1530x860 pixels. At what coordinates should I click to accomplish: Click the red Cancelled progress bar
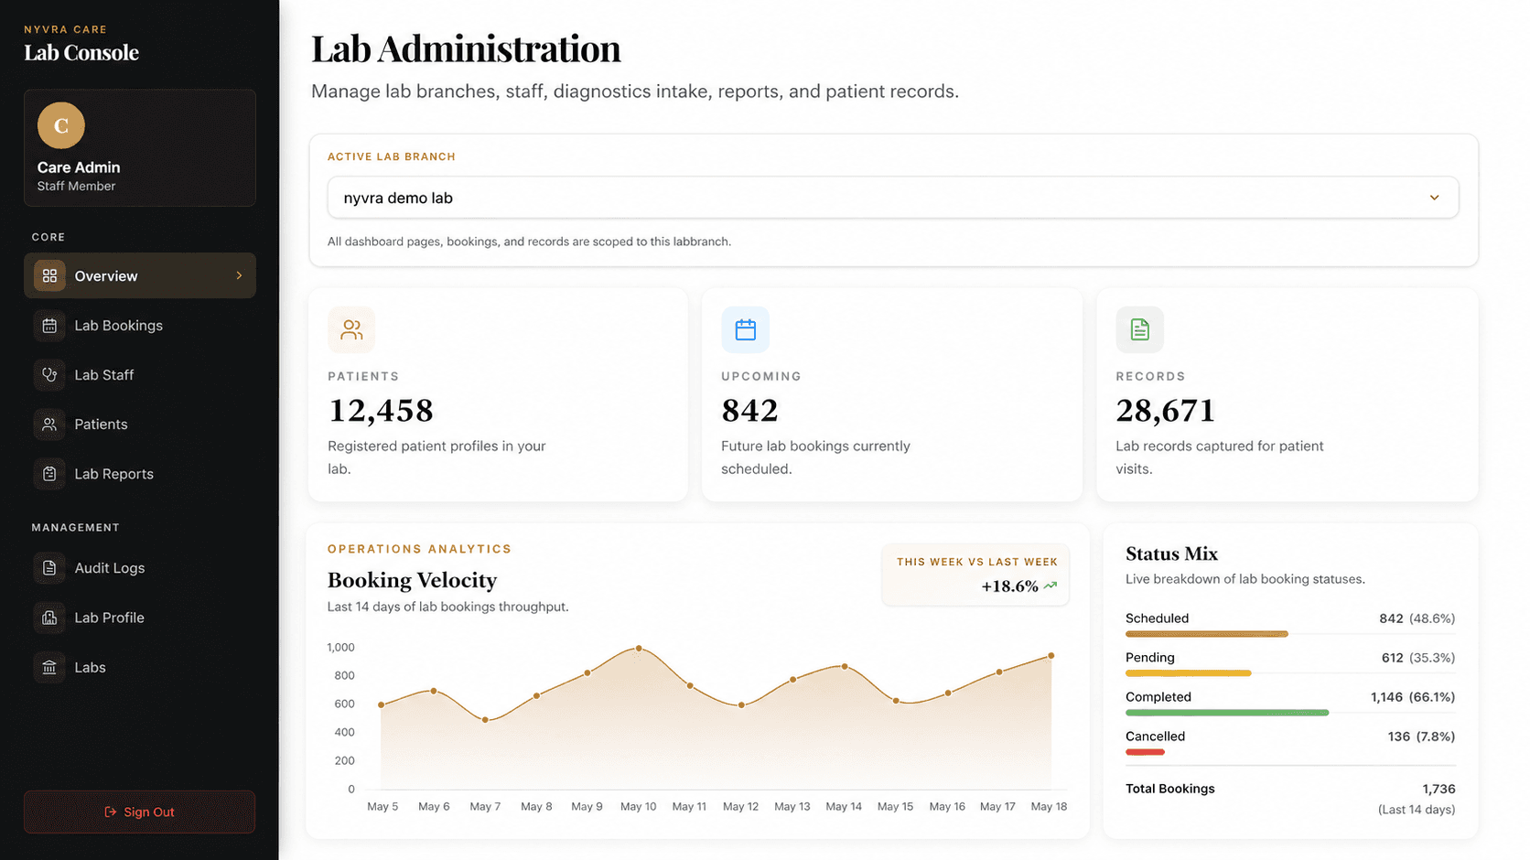(x=1145, y=752)
